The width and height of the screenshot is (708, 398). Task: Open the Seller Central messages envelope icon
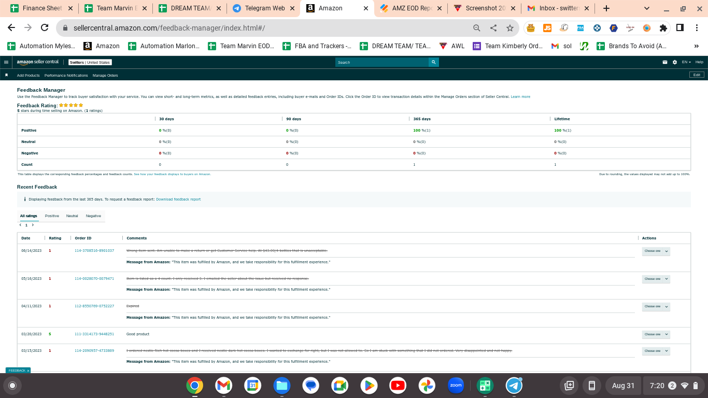(665, 62)
